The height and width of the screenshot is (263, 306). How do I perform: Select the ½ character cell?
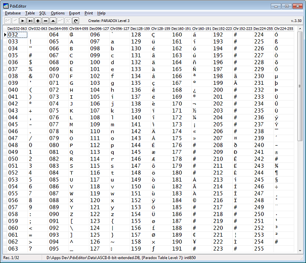click(202, 111)
